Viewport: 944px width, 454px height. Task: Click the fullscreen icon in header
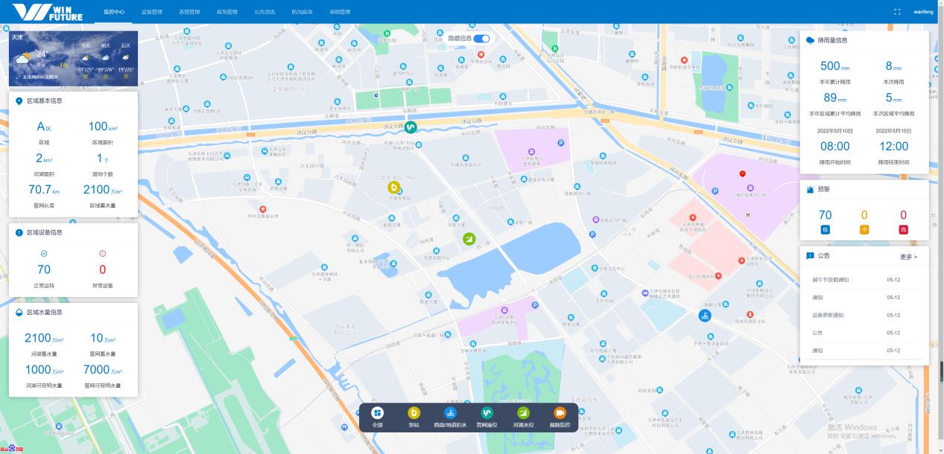(x=897, y=12)
